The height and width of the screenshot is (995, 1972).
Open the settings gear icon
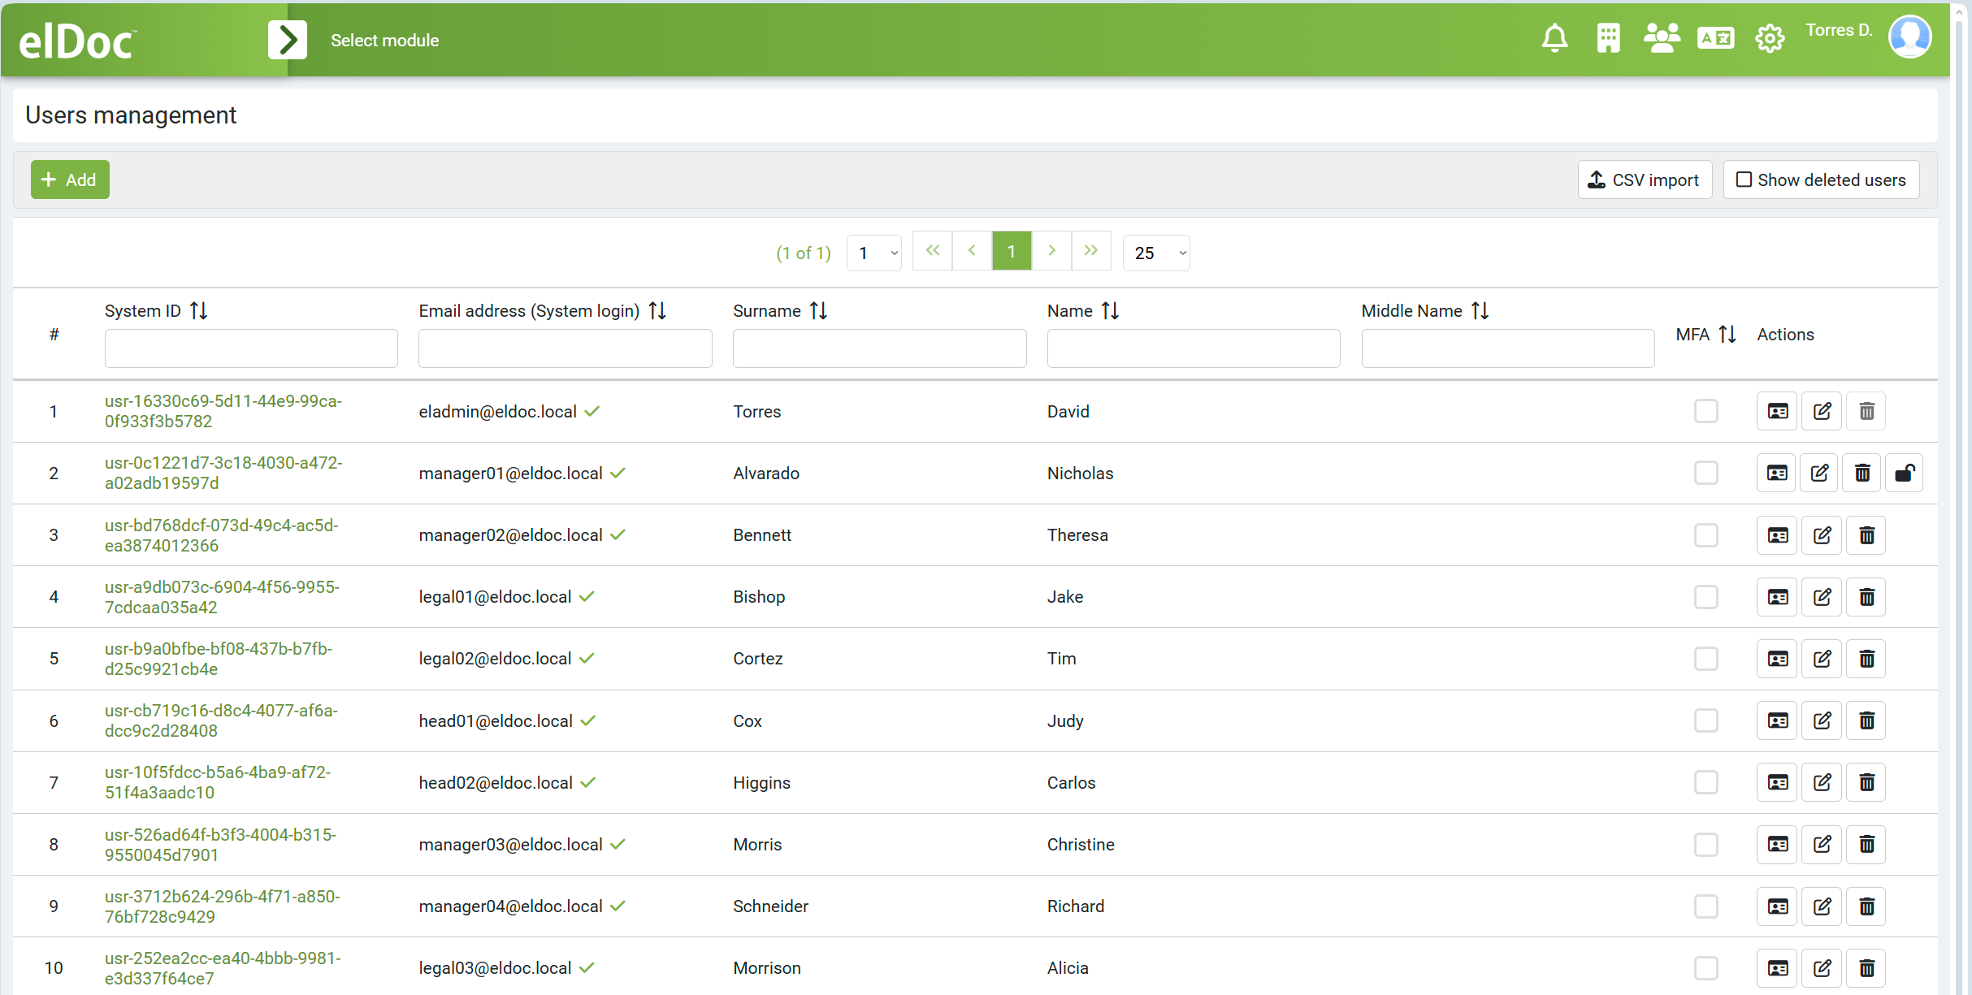[x=1770, y=38]
